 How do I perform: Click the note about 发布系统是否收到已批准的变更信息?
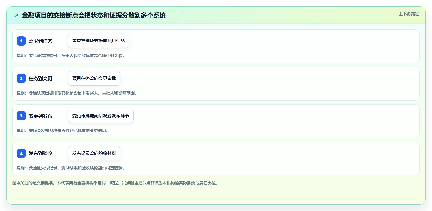(62, 130)
